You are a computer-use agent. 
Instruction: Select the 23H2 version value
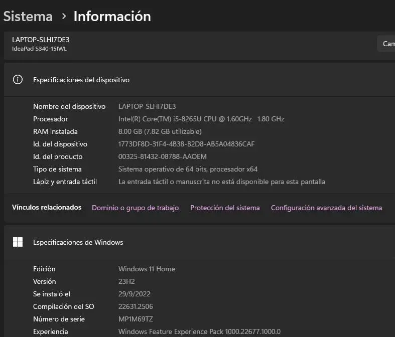coord(126,282)
